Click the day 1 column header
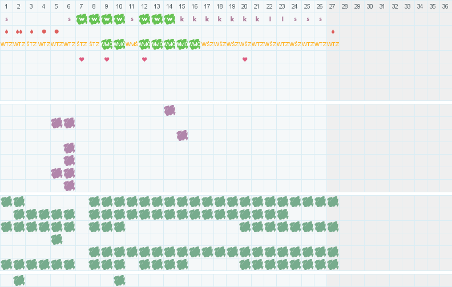This screenshot has width=452, height=287. pos(6,6)
